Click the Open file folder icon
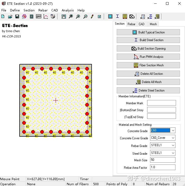The width and height of the screenshot is (185, 186). 10,16
